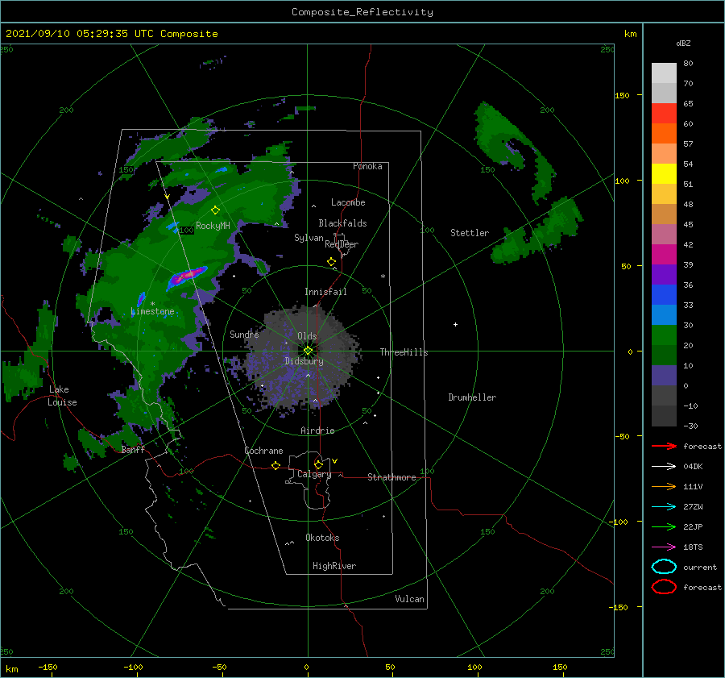Click the Strathmore label
This screenshot has width=725, height=678.
(391, 477)
